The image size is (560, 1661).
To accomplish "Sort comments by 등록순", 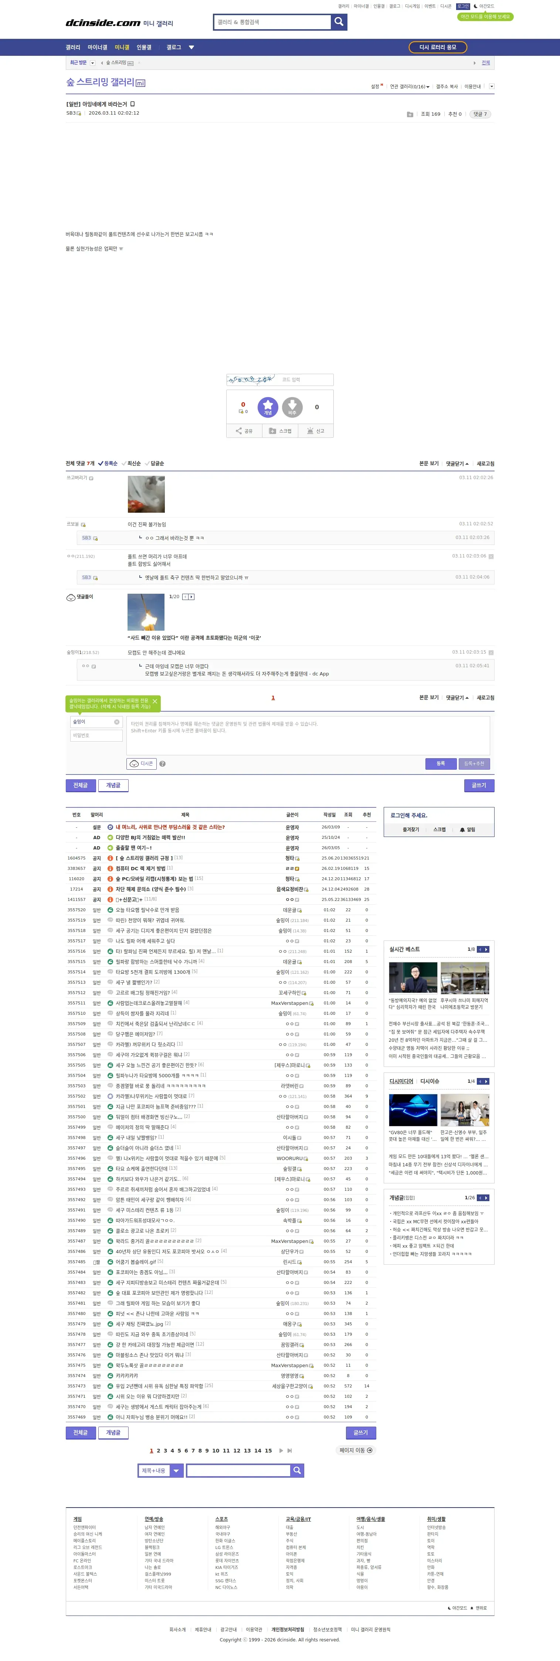I will 108,464.
